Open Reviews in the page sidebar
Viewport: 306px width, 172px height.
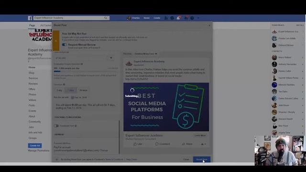pyautogui.click(x=33, y=84)
